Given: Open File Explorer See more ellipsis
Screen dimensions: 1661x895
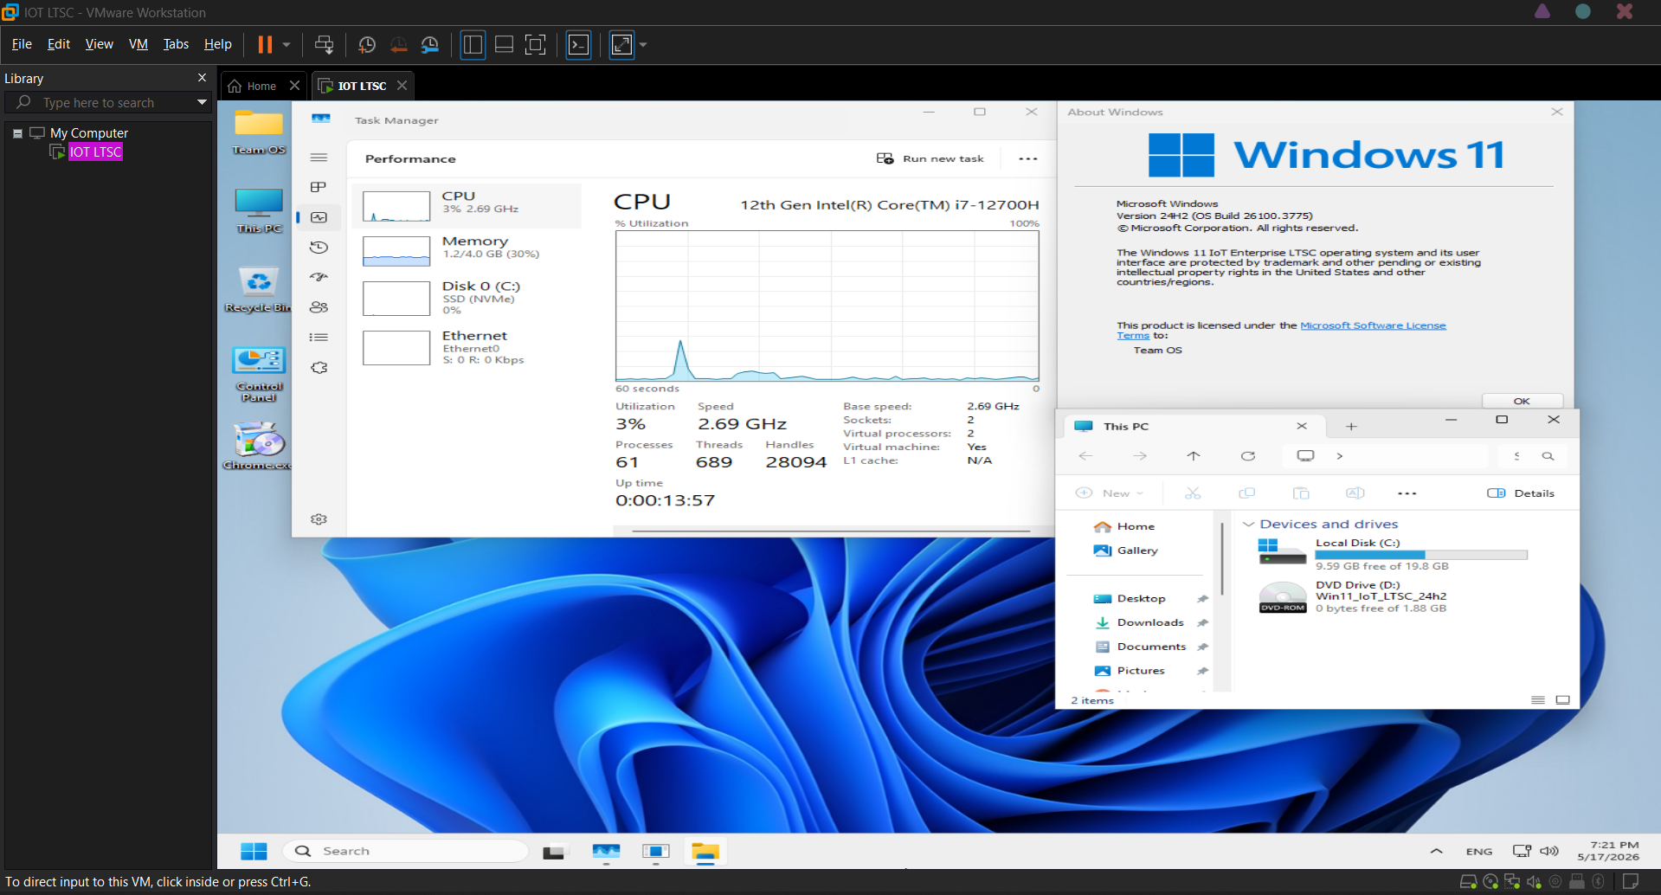Looking at the screenshot, I should [1407, 493].
